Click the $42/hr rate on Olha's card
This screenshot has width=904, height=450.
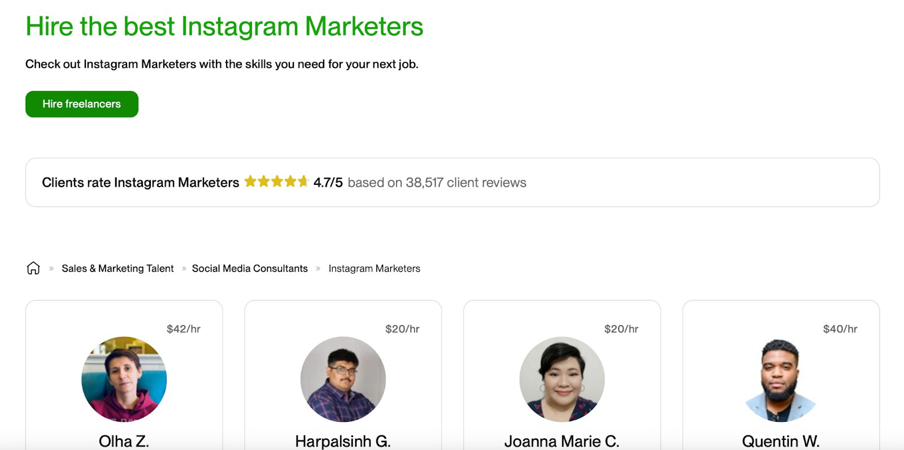[x=184, y=329]
